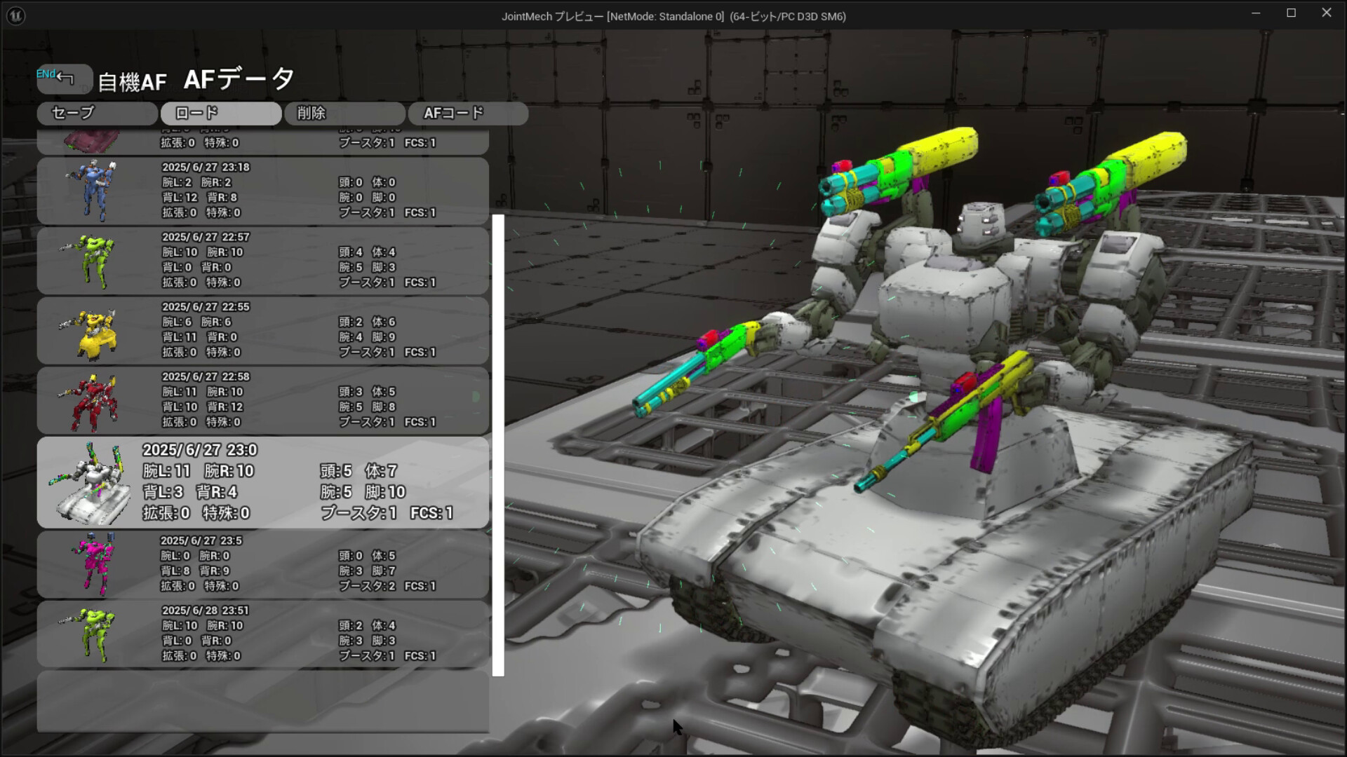Image resolution: width=1347 pixels, height=757 pixels.
Task: Click the back arrow icon next to ENd
Action: point(64,76)
